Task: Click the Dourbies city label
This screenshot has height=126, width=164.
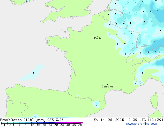Action: coord(107,86)
